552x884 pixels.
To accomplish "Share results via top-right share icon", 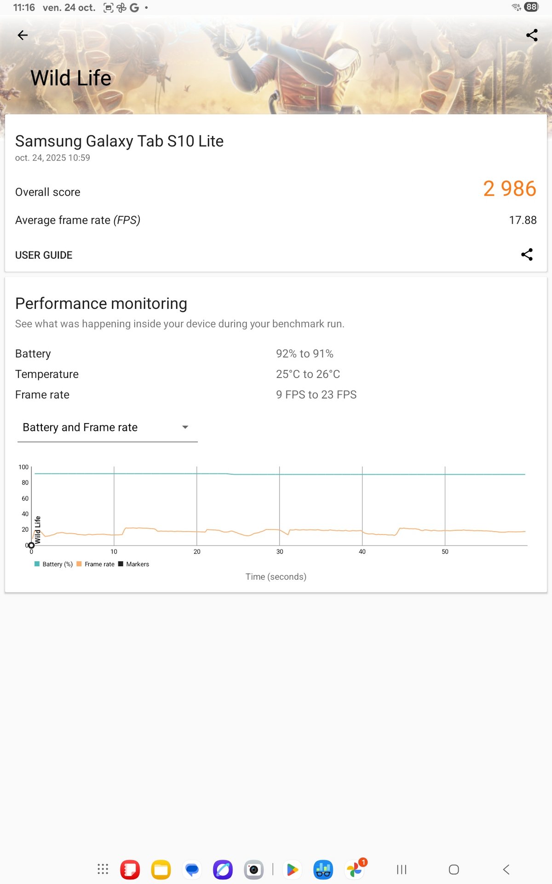I will (x=532, y=35).
